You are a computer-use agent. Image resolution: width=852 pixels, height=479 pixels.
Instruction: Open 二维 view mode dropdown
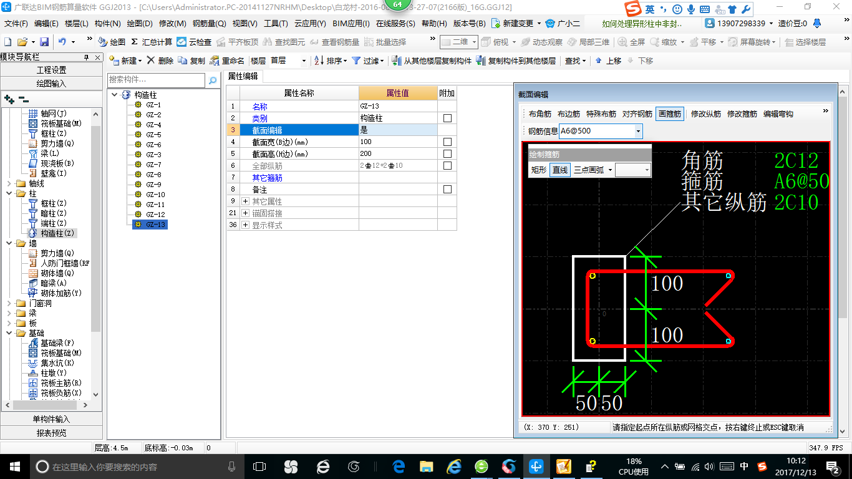coord(473,42)
